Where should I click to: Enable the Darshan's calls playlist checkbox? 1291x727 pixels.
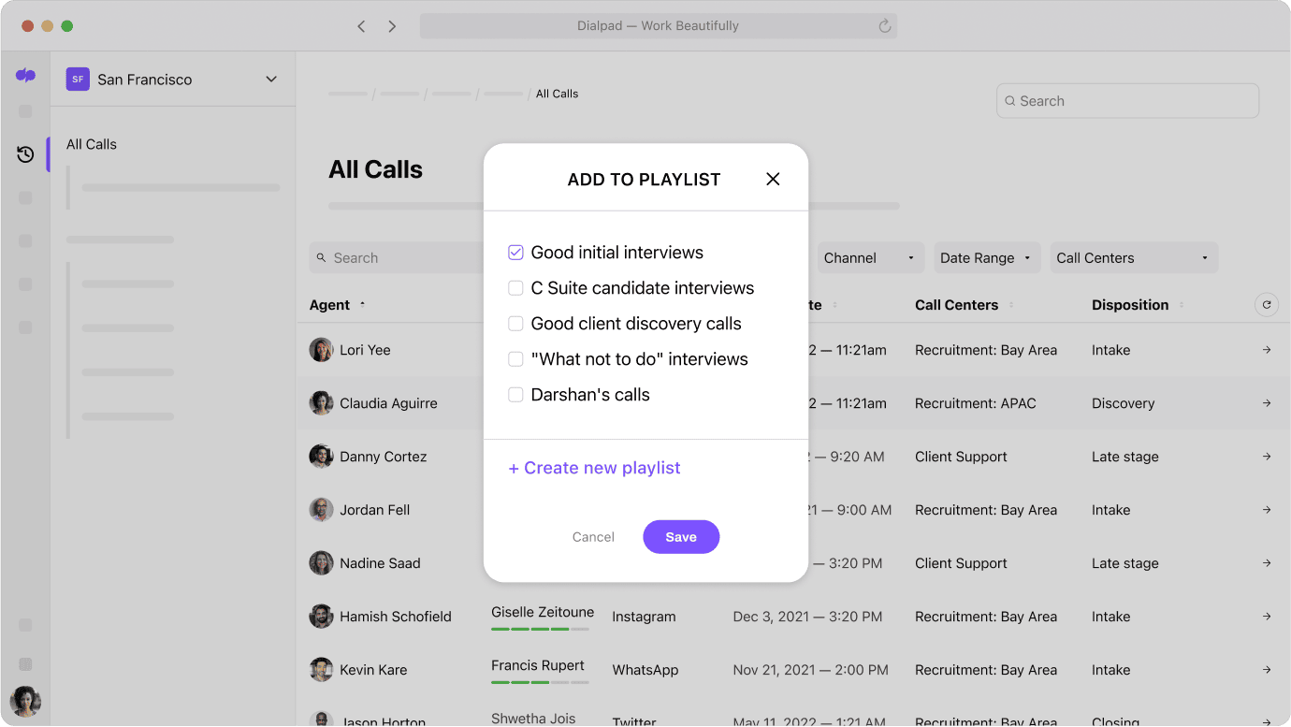(515, 394)
